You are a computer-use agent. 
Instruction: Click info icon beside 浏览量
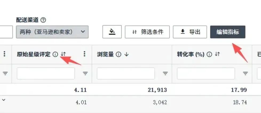118,54
